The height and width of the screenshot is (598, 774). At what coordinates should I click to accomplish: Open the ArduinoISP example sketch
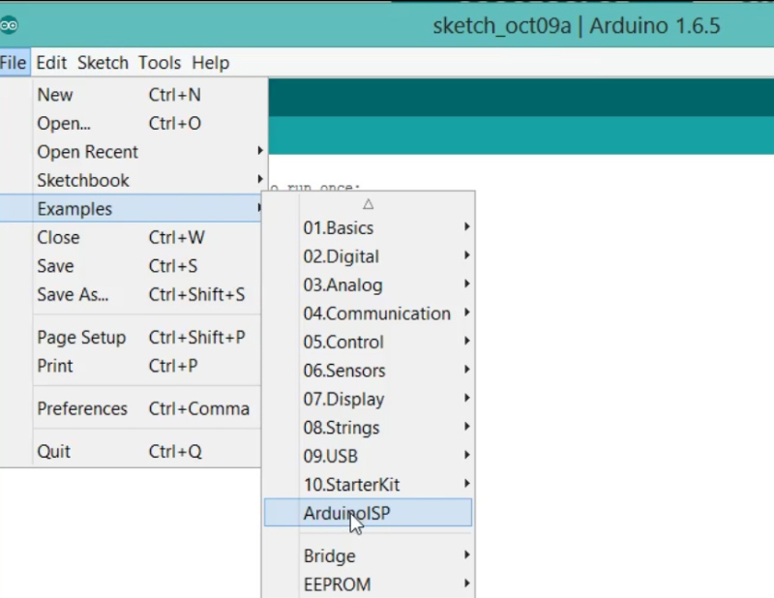click(346, 514)
